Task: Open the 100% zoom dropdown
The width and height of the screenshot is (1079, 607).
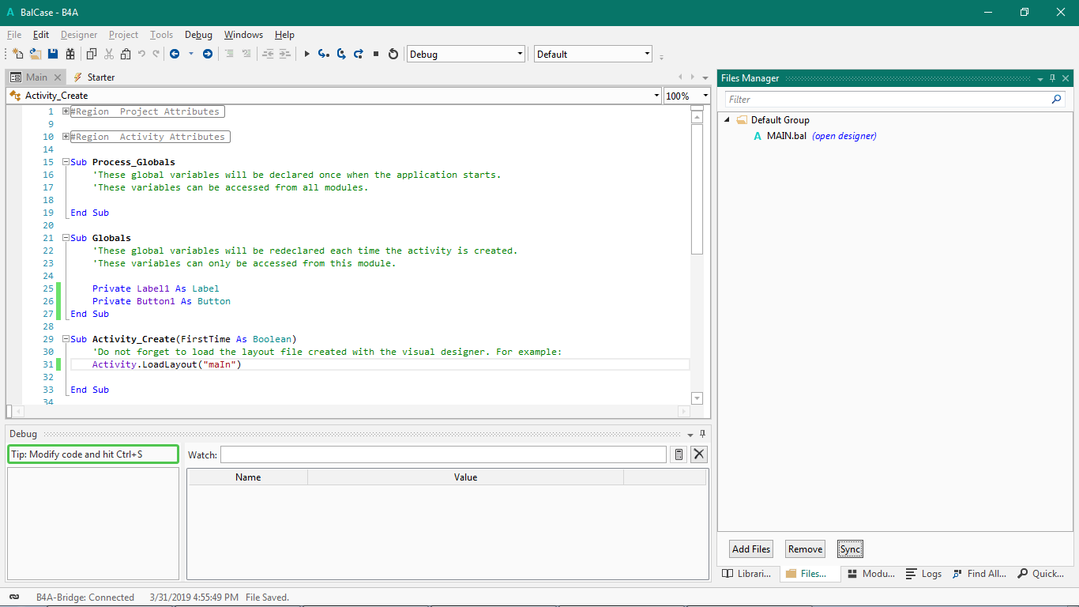Action: tap(705, 96)
